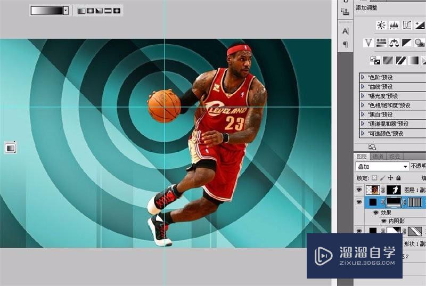
Task: Select the reflected gradient style
Action: click(108, 11)
